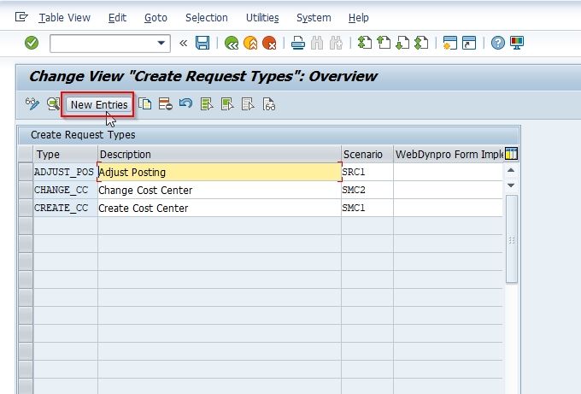Click the Select Block icon

pos(227,104)
